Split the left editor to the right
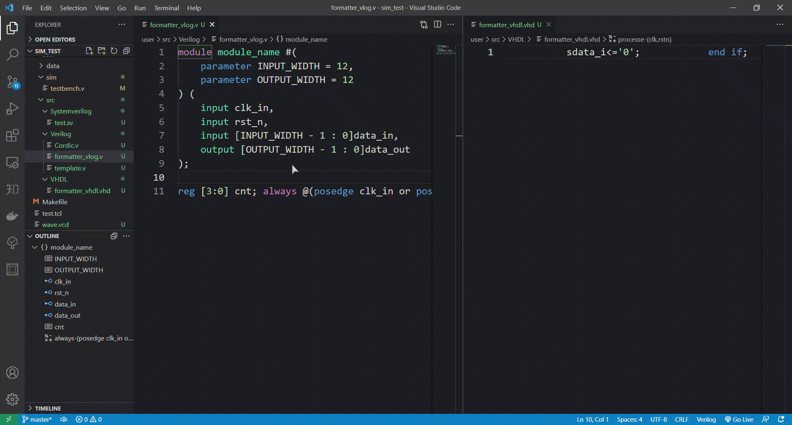The width and height of the screenshot is (792, 425). pyautogui.click(x=437, y=25)
